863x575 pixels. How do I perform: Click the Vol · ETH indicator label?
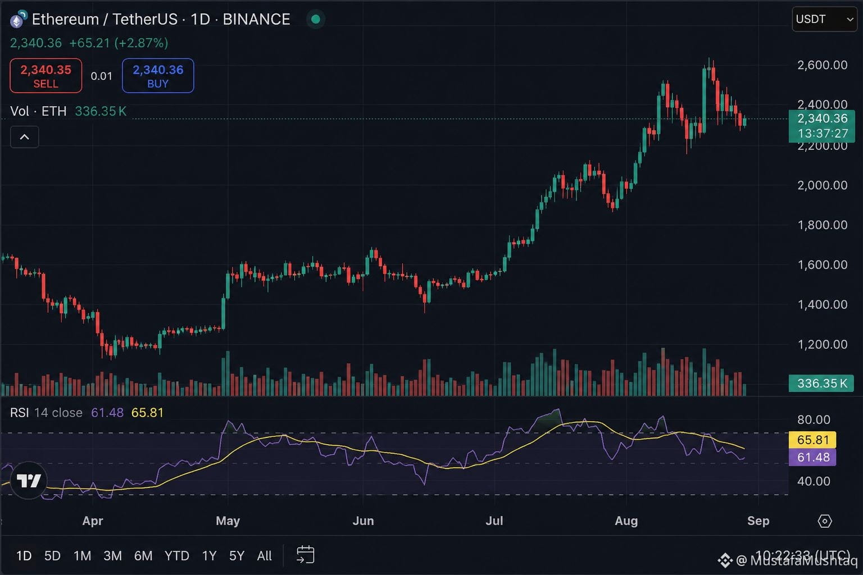[x=38, y=111]
